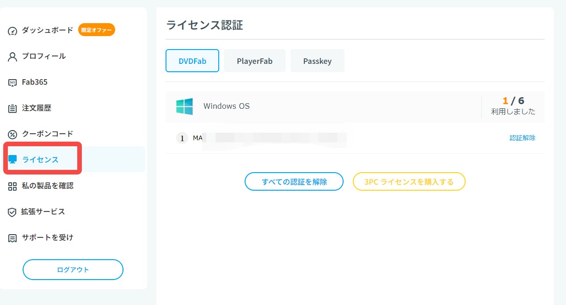Click the order history clipboard icon
Viewport: 566px width, 305px height.
(12, 109)
